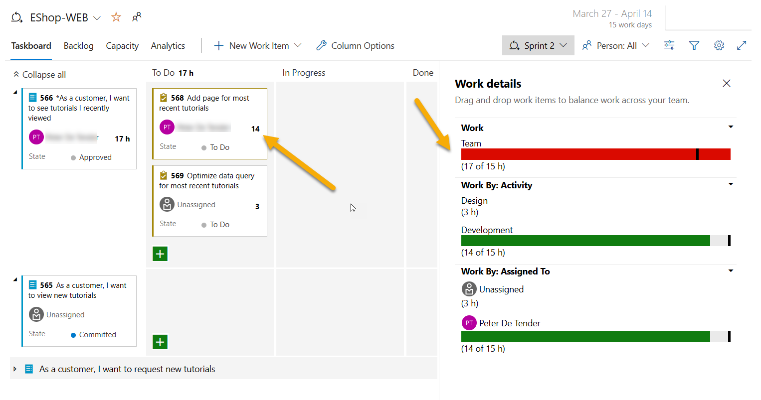This screenshot has width=761, height=400.
Task: Mark EShop-WEB as favorite with star icon
Action: (x=116, y=17)
